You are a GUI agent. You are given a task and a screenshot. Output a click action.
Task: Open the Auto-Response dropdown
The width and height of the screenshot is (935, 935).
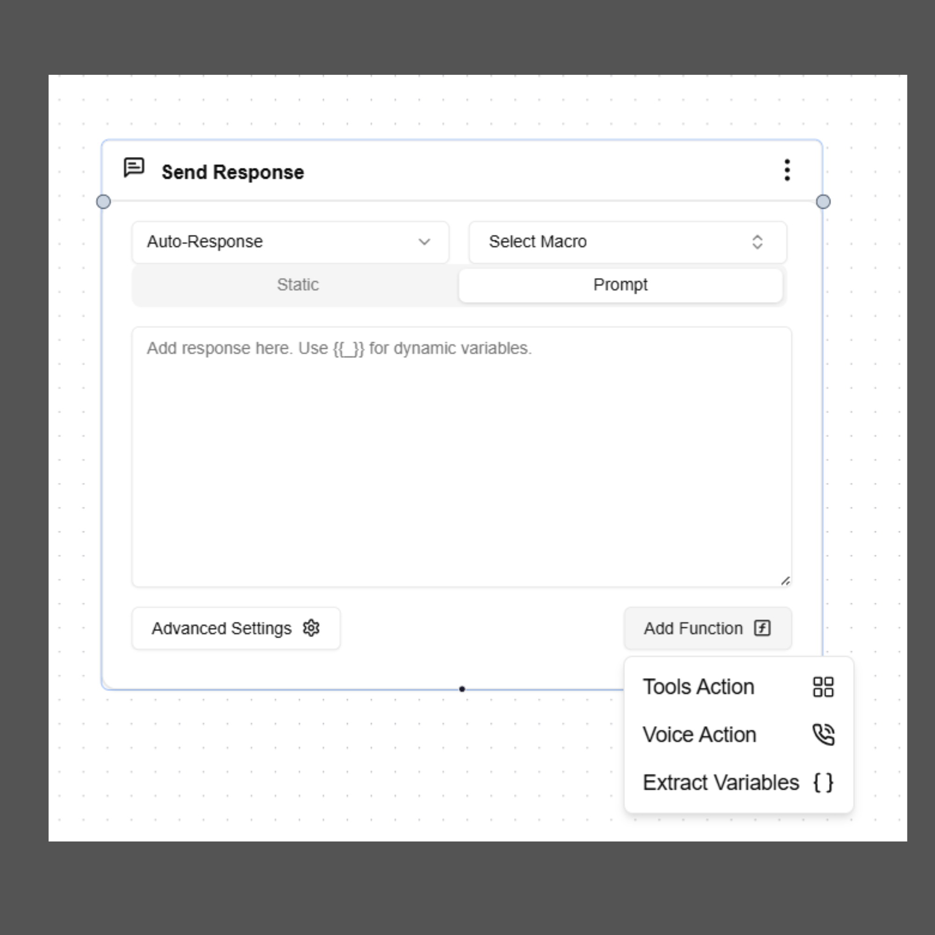[x=290, y=242]
